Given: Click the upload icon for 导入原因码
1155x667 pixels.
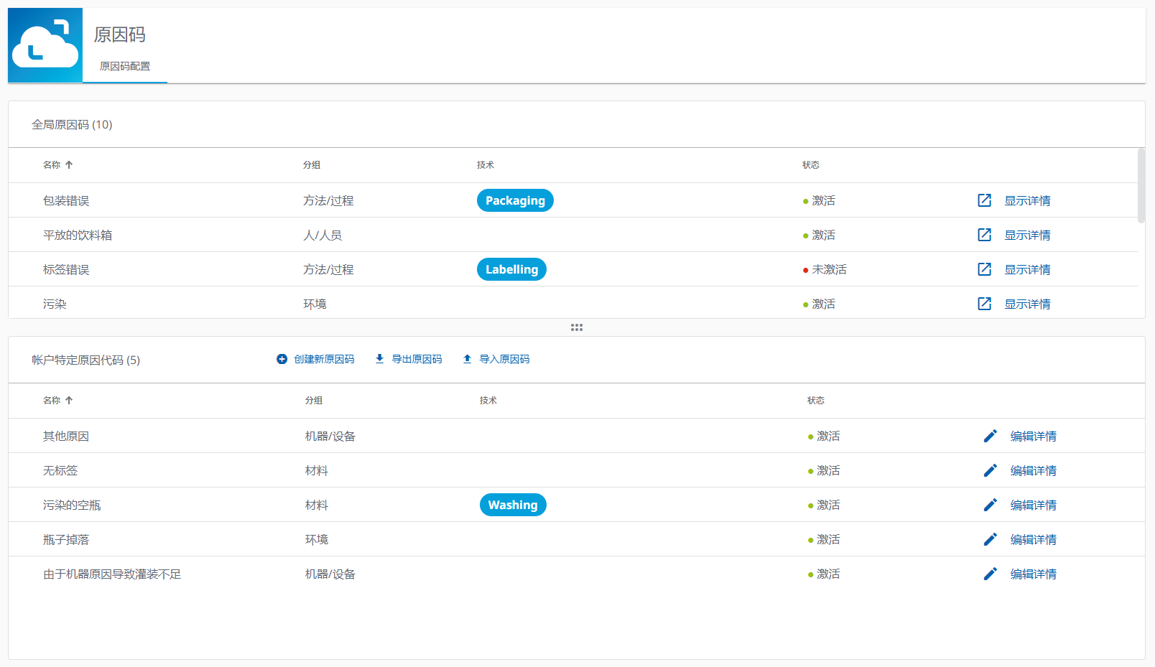Looking at the screenshot, I should point(468,359).
